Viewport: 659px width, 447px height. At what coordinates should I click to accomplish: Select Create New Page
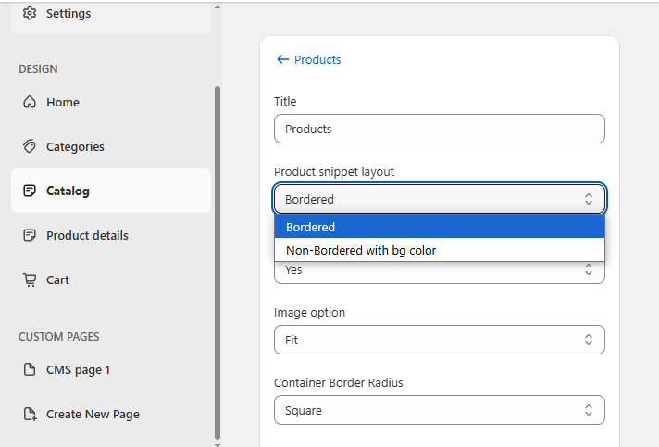tap(111, 415)
